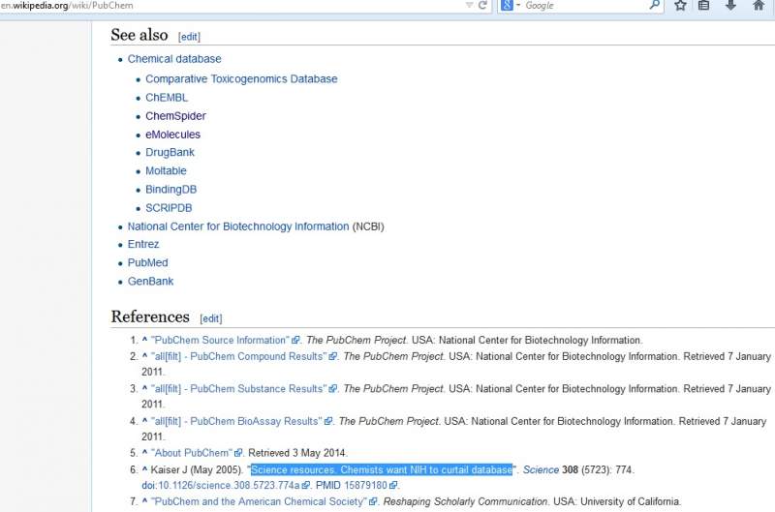Open the SCRIPDB link

(169, 208)
